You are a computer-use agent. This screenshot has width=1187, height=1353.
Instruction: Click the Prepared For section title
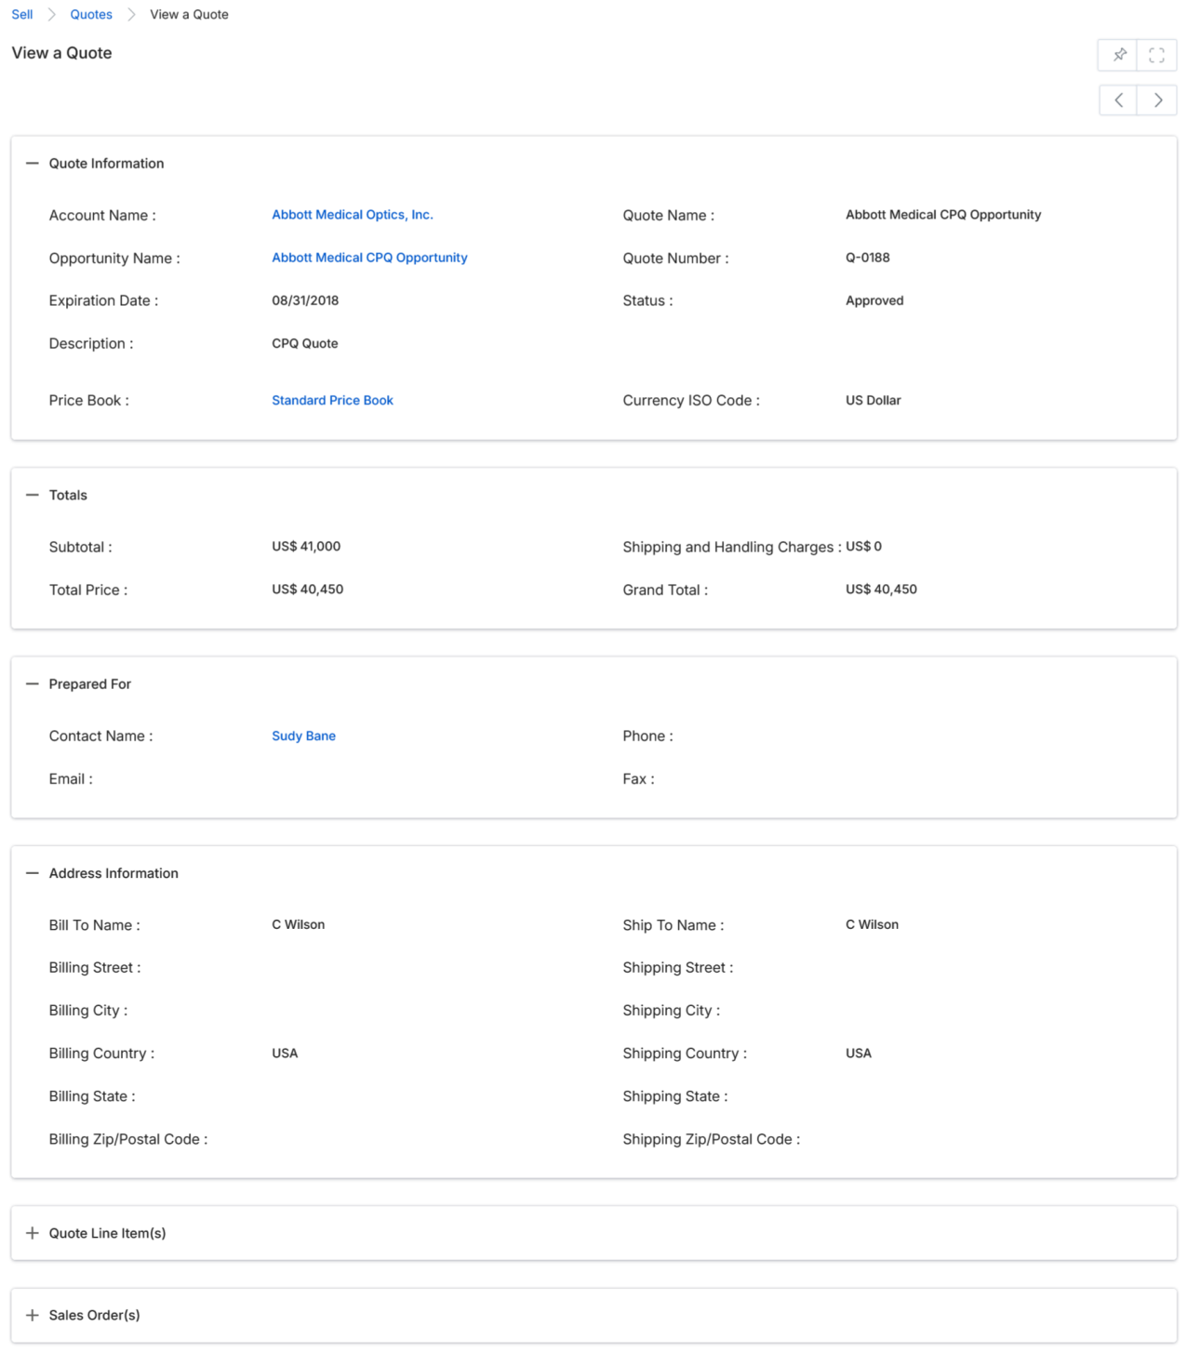coord(90,684)
